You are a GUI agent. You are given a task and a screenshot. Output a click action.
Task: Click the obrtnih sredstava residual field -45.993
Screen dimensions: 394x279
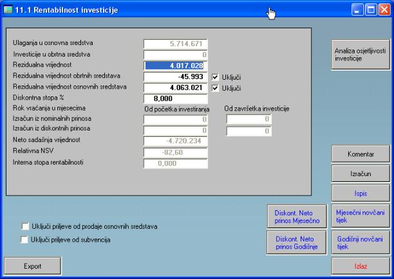coord(175,76)
